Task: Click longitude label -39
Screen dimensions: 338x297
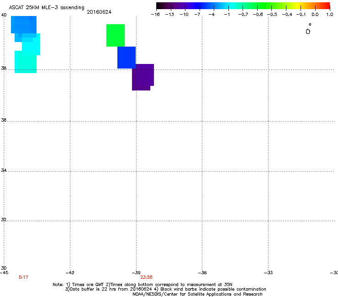Action: point(136,273)
